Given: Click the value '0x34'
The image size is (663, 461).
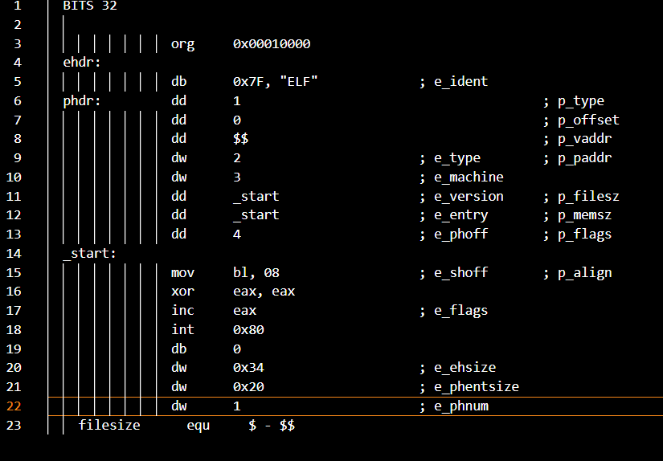Looking at the screenshot, I should tap(248, 368).
